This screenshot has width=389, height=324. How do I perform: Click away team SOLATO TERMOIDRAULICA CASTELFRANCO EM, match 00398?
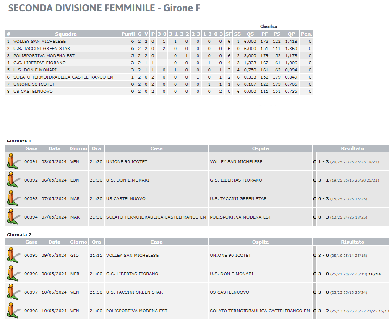[x=260, y=311]
